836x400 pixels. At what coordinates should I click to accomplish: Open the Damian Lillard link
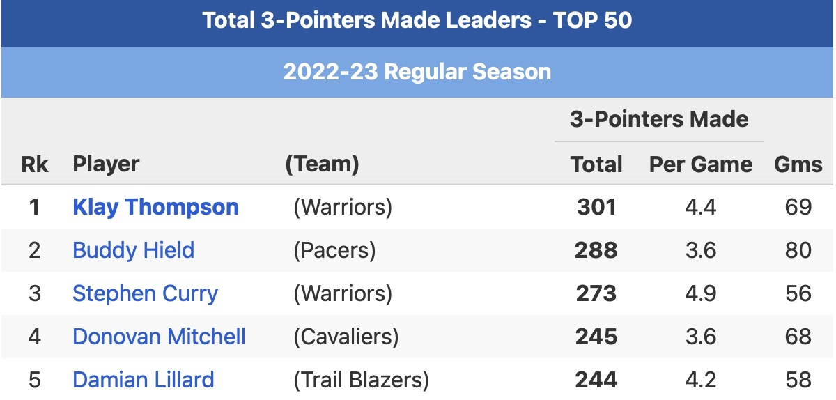pyautogui.click(x=143, y=380)
